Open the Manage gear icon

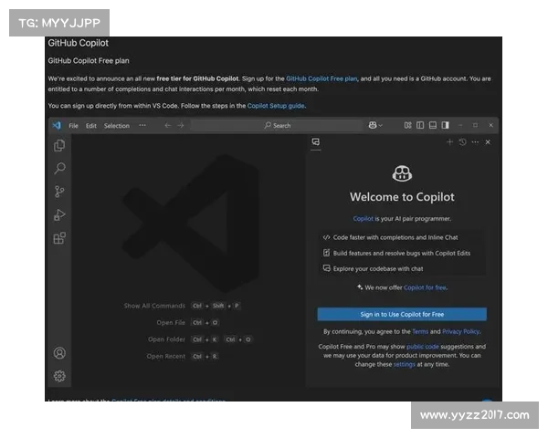59,375
